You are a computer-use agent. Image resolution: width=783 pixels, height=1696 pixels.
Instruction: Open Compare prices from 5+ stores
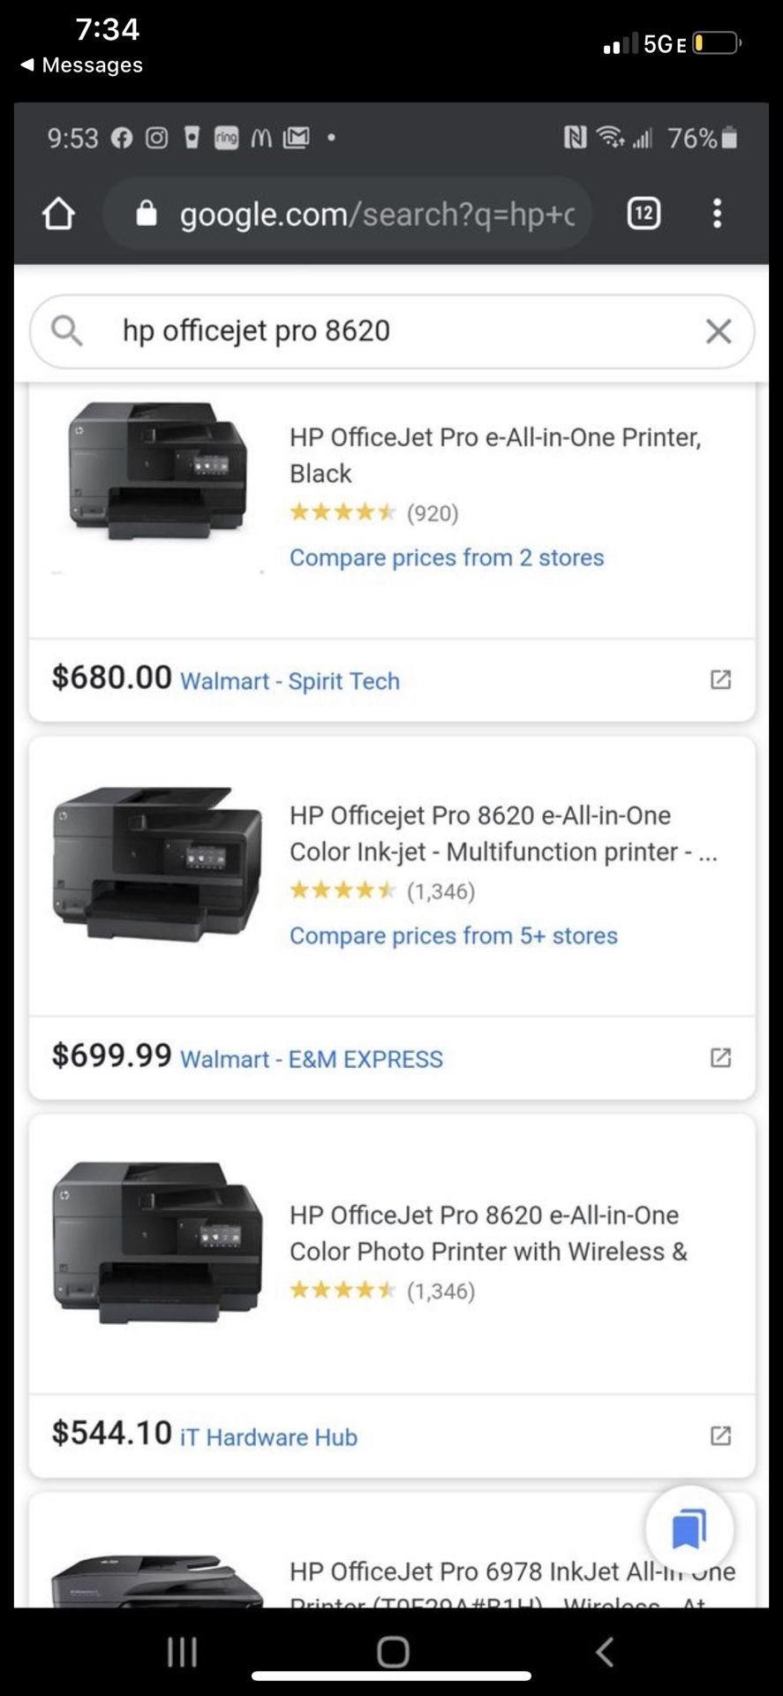click(454, 935)
